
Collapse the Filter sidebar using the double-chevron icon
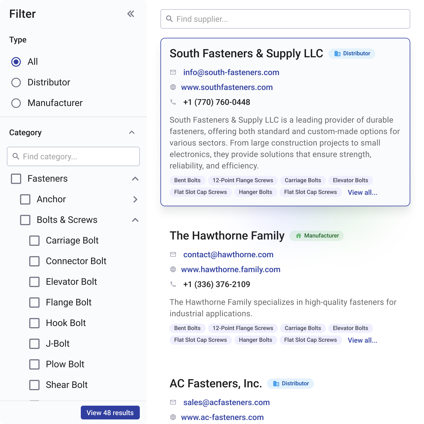point(131,14)
